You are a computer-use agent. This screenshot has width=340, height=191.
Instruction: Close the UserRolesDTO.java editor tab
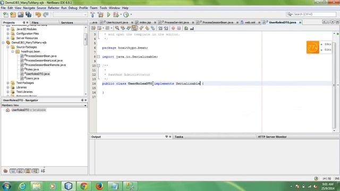coord(300,22)
